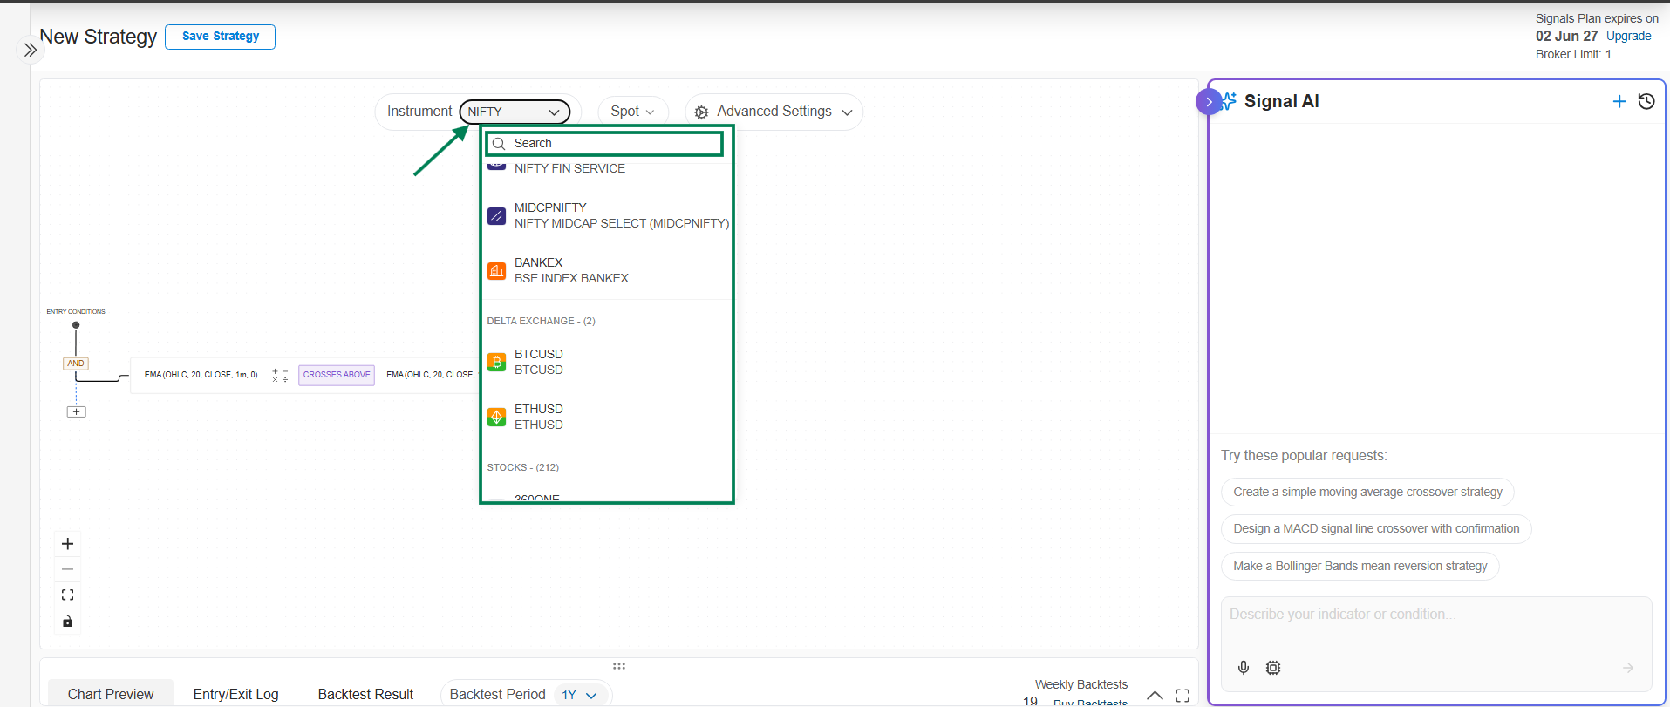This screenshot has height=707, width=1670.
Task: Zoom in on the strategy canvas
Action: click(67, 544)
